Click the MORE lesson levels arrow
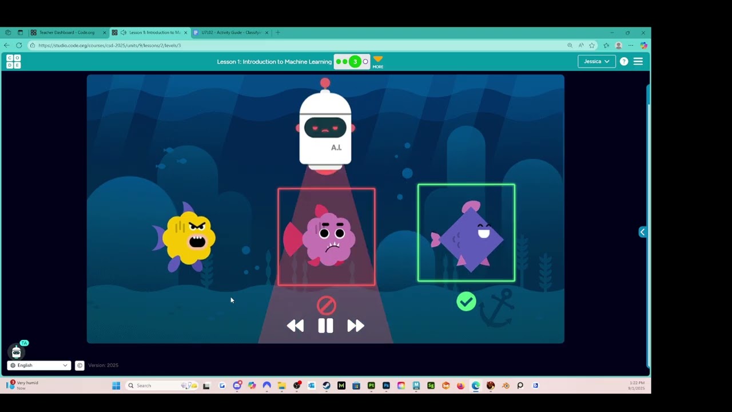 coord(378,62)
